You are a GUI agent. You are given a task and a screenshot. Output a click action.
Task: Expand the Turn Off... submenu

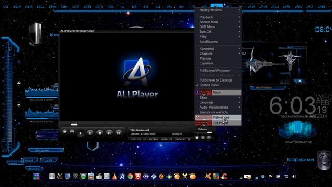[218, 32]
